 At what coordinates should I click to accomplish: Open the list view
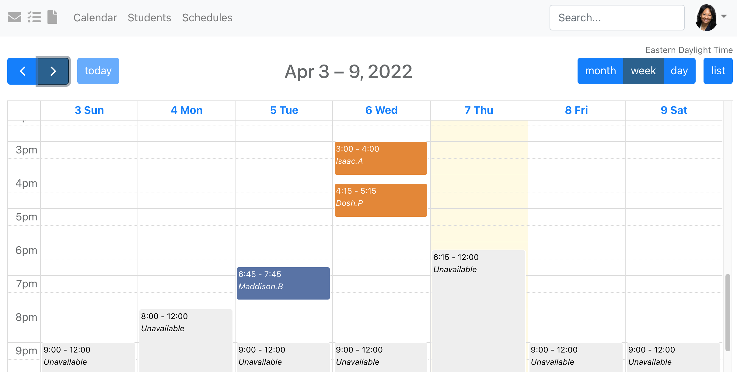(x=718, y=71)
